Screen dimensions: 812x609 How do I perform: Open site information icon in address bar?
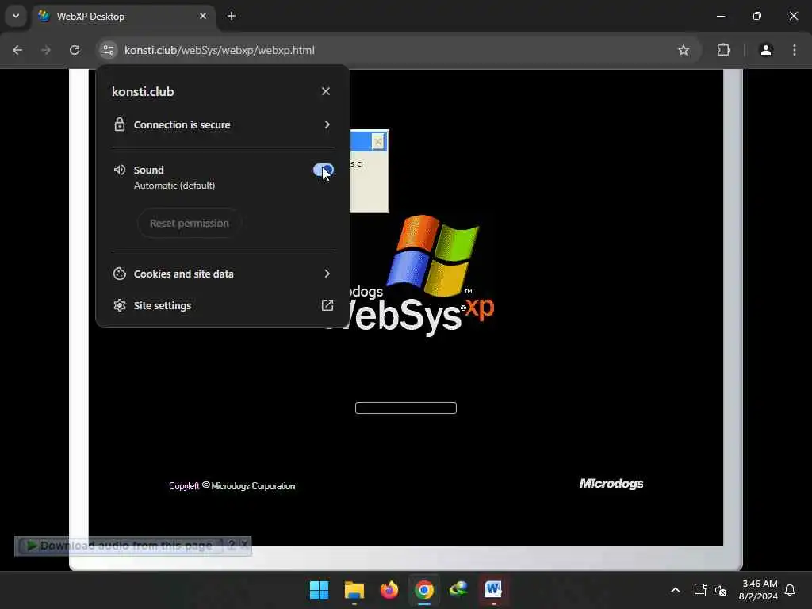click(108, 50)
